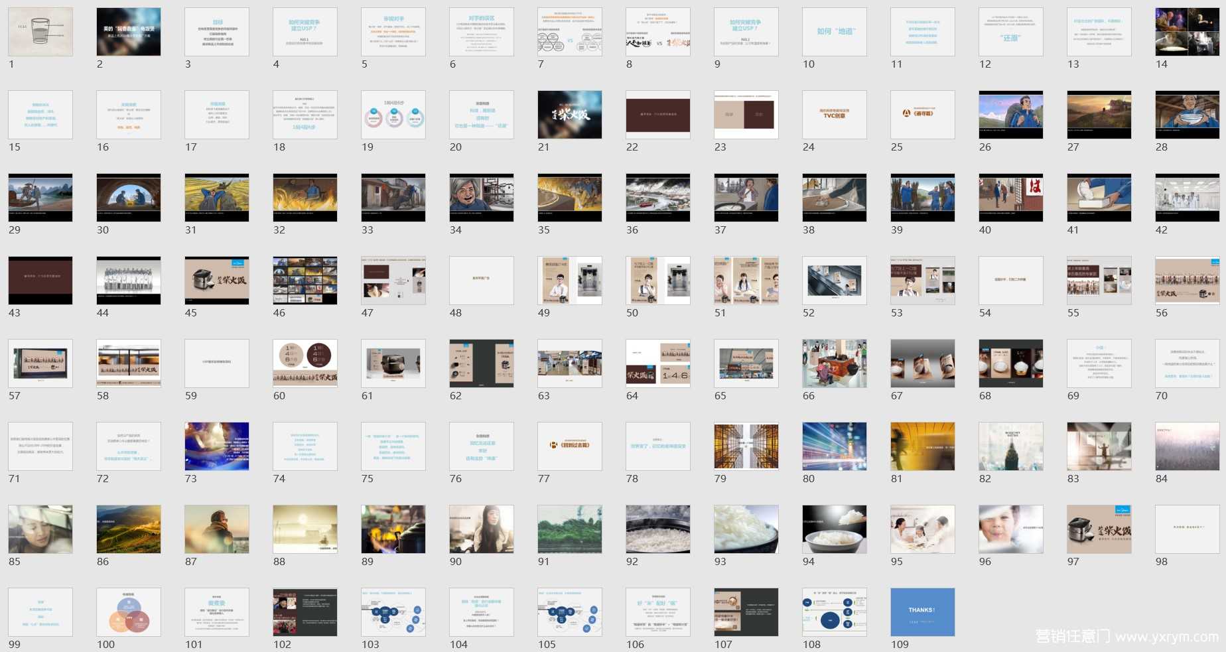This screenshot has width=1226, height=652.
Task: Click slide 49 poster thumbnail
Action: point(570,281)
